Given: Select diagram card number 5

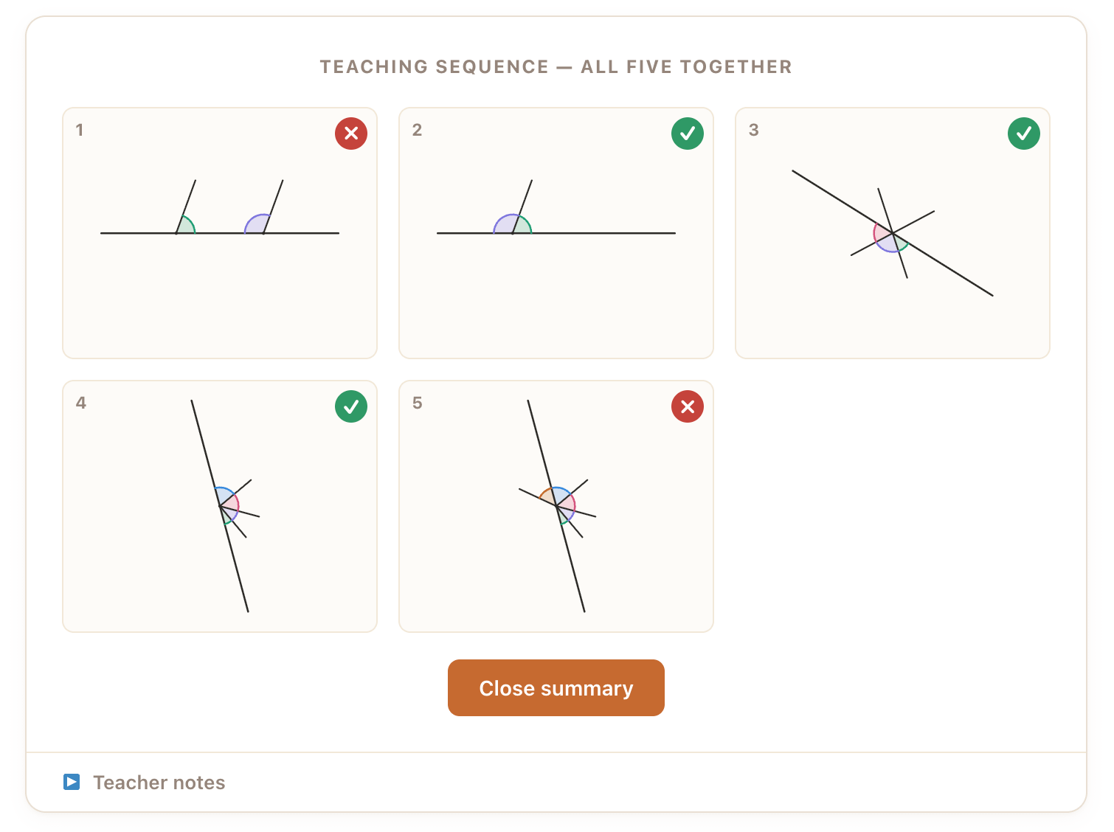Looking at the screenshot, I should (556, 506).
